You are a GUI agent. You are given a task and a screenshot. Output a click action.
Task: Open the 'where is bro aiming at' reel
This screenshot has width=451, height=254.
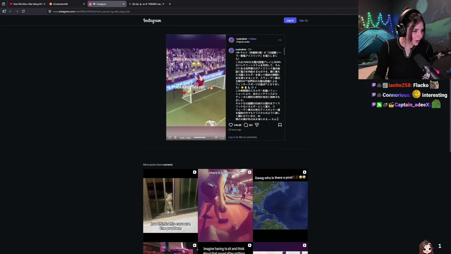coord(225,205)
